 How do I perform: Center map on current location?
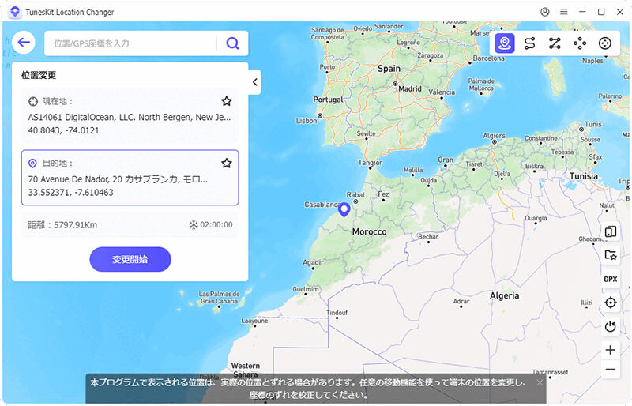click(x=610, y=303)
